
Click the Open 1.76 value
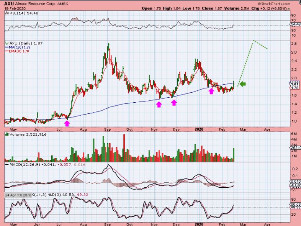(x=152, y=8)
